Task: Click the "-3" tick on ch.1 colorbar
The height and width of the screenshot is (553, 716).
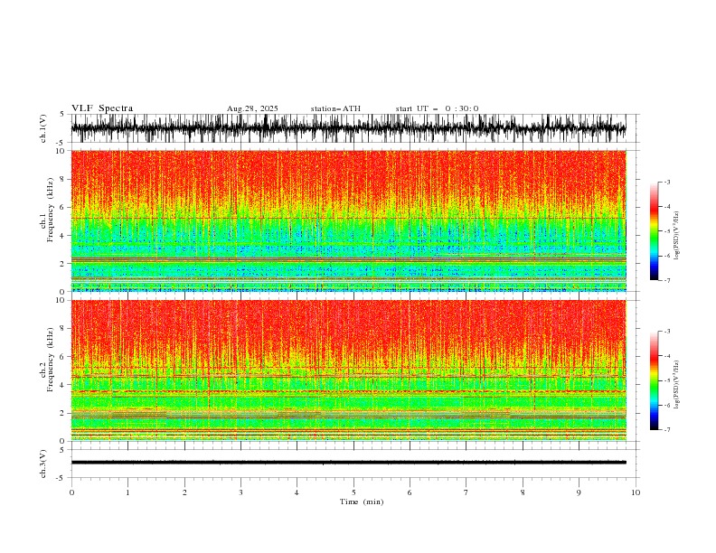Action: coord(666,182)
